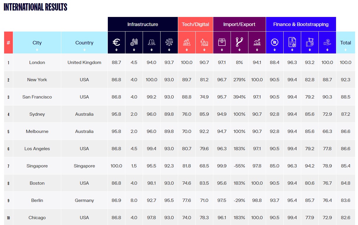This screenshot has width=358, height=225.
Task: Sort by the dollar invoice document icon
Action: coord(292,43)
